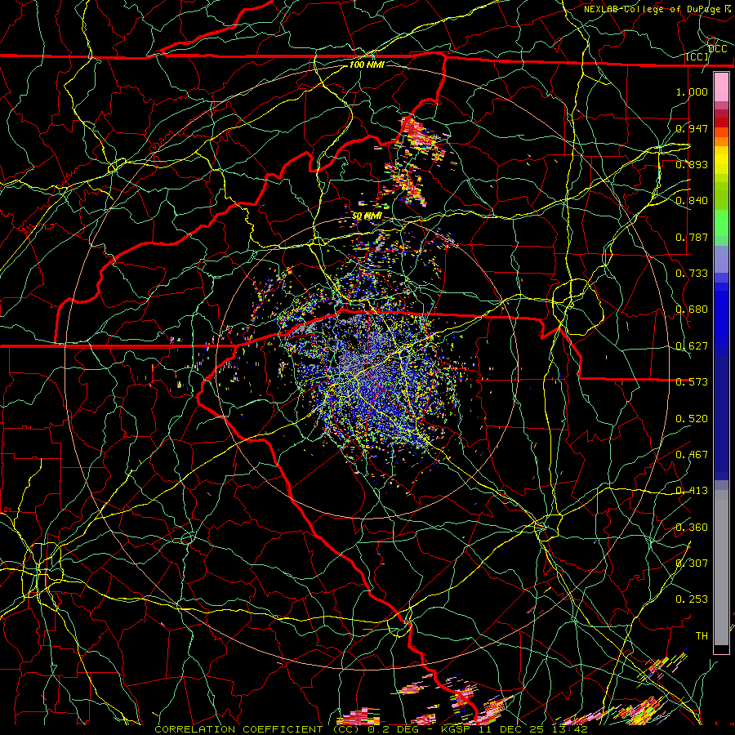
Task: Click the 0.573 value on the CC scale
Action: pyautogui.click(x=692, y=382)
